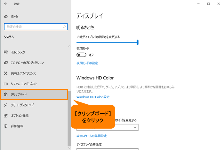Click the sidebar scroll up arrow

click(x=69, y=46)
